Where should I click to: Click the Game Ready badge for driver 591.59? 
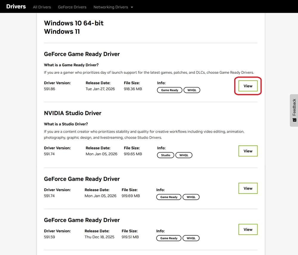click(168, 238)
